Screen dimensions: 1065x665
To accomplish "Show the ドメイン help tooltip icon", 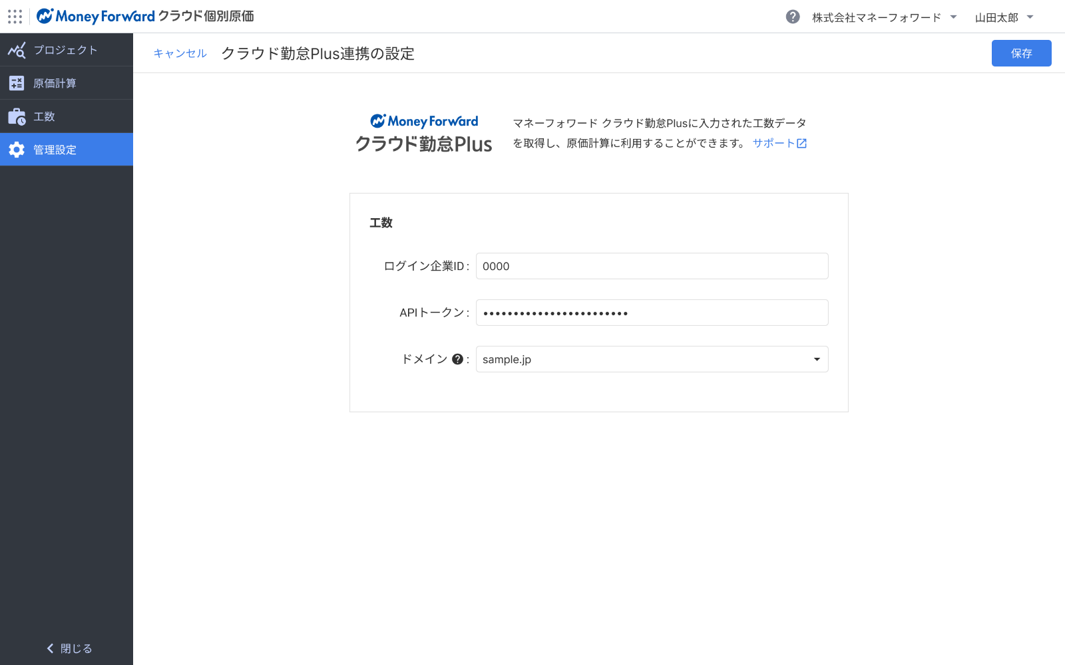I will coord(457,359).
